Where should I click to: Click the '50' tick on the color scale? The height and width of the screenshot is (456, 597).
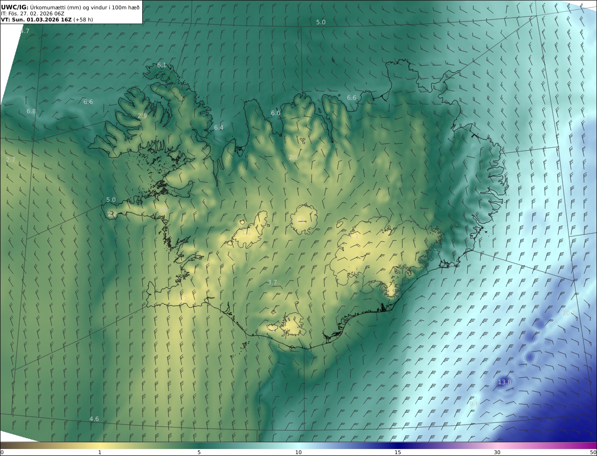593,452
